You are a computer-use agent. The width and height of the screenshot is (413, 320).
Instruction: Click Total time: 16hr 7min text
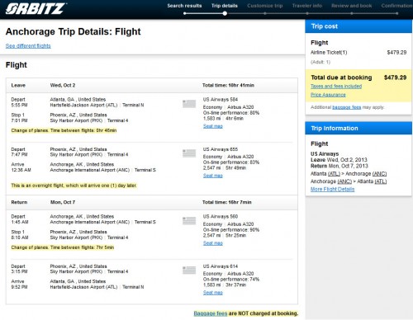tap(227, 202)
